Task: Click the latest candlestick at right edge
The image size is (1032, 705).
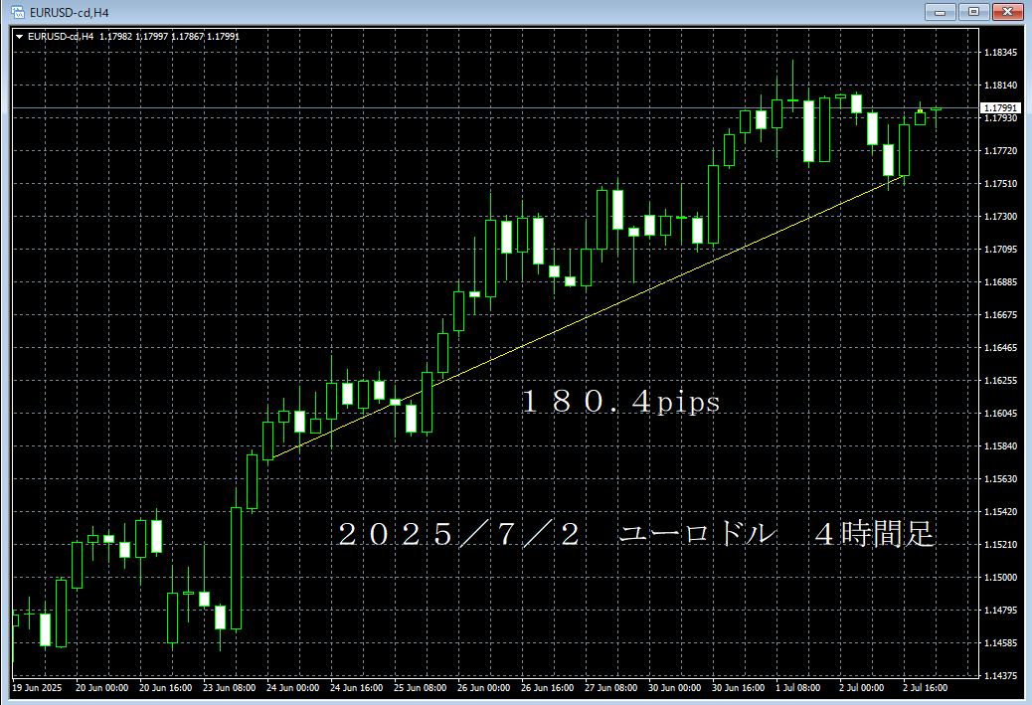Action: pyautogui.click(x=937, y=108)
